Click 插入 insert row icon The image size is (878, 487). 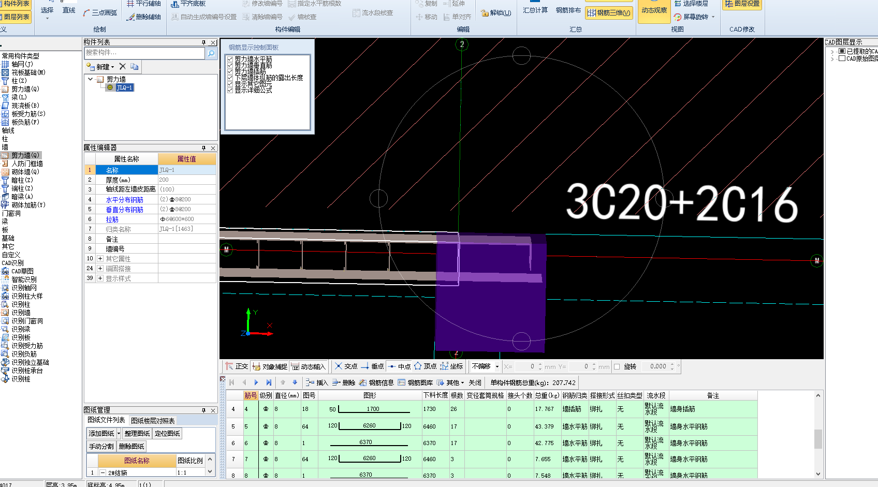pos(310,382)
